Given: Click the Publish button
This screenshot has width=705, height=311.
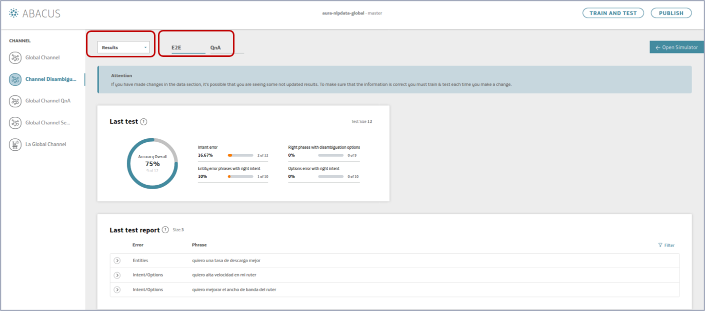Looking at the screenshot, I should [671, 13].
